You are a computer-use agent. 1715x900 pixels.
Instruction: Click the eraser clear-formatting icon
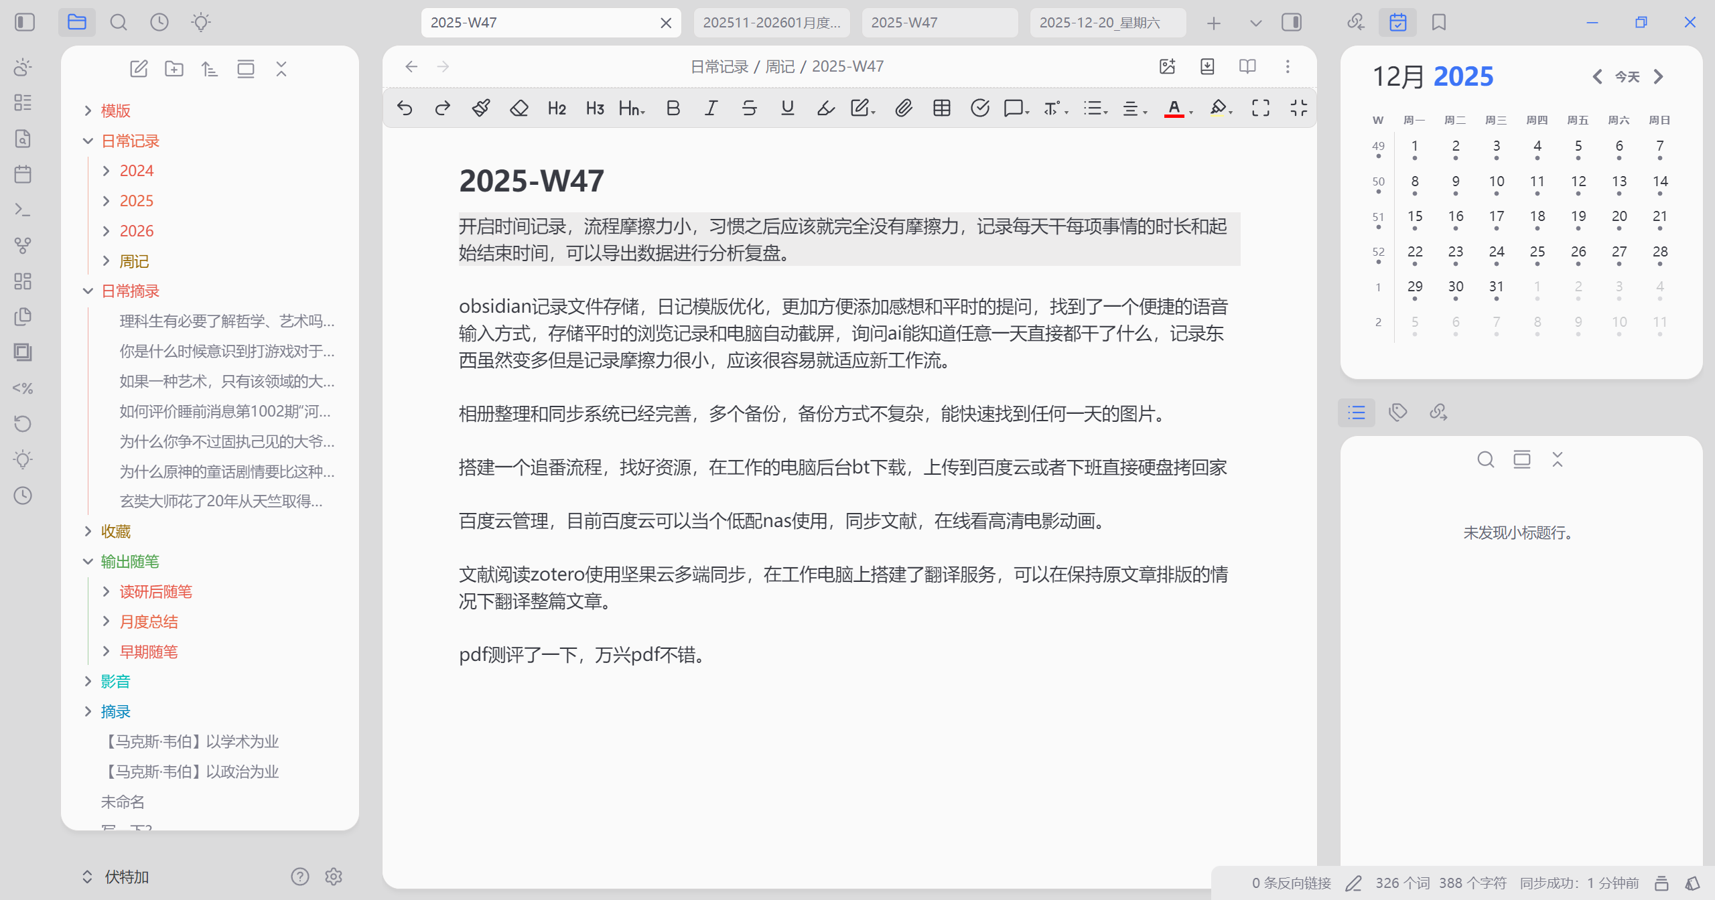(519, 108)
